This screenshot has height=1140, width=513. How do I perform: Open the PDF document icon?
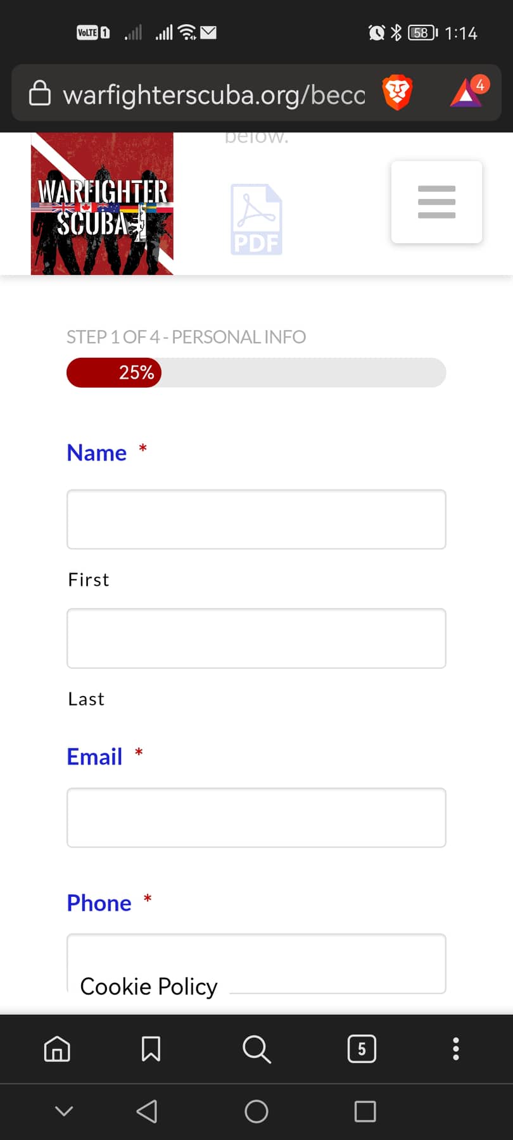point(256,219)
